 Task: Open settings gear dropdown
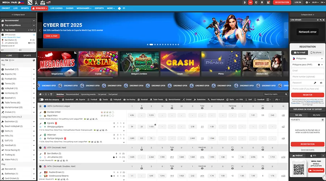coord(308,3)
